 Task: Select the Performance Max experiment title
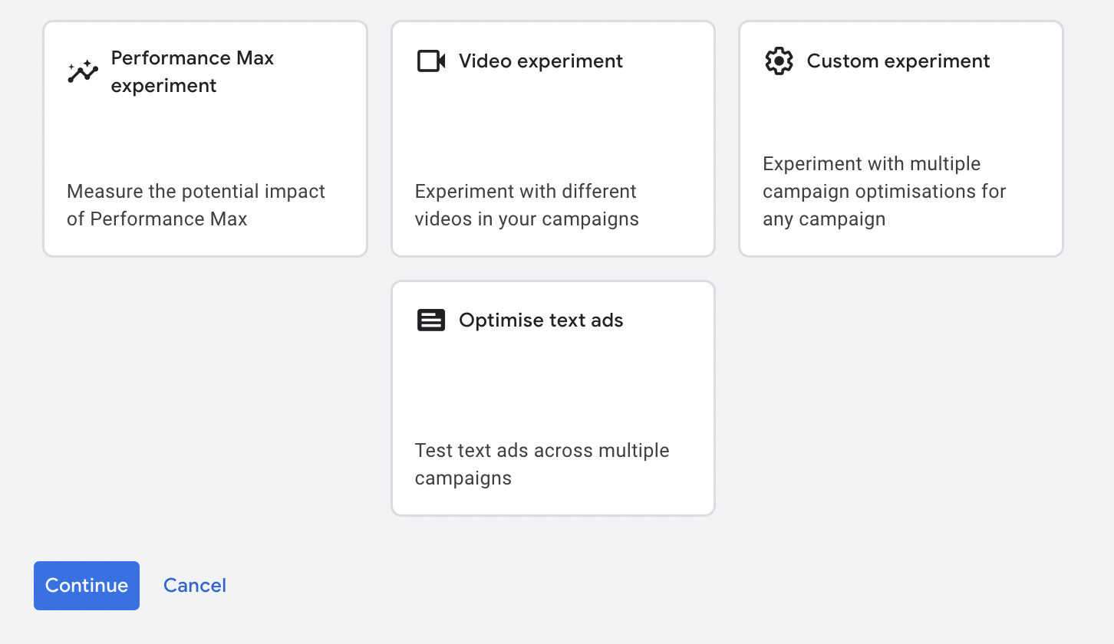tap(192, 71)
